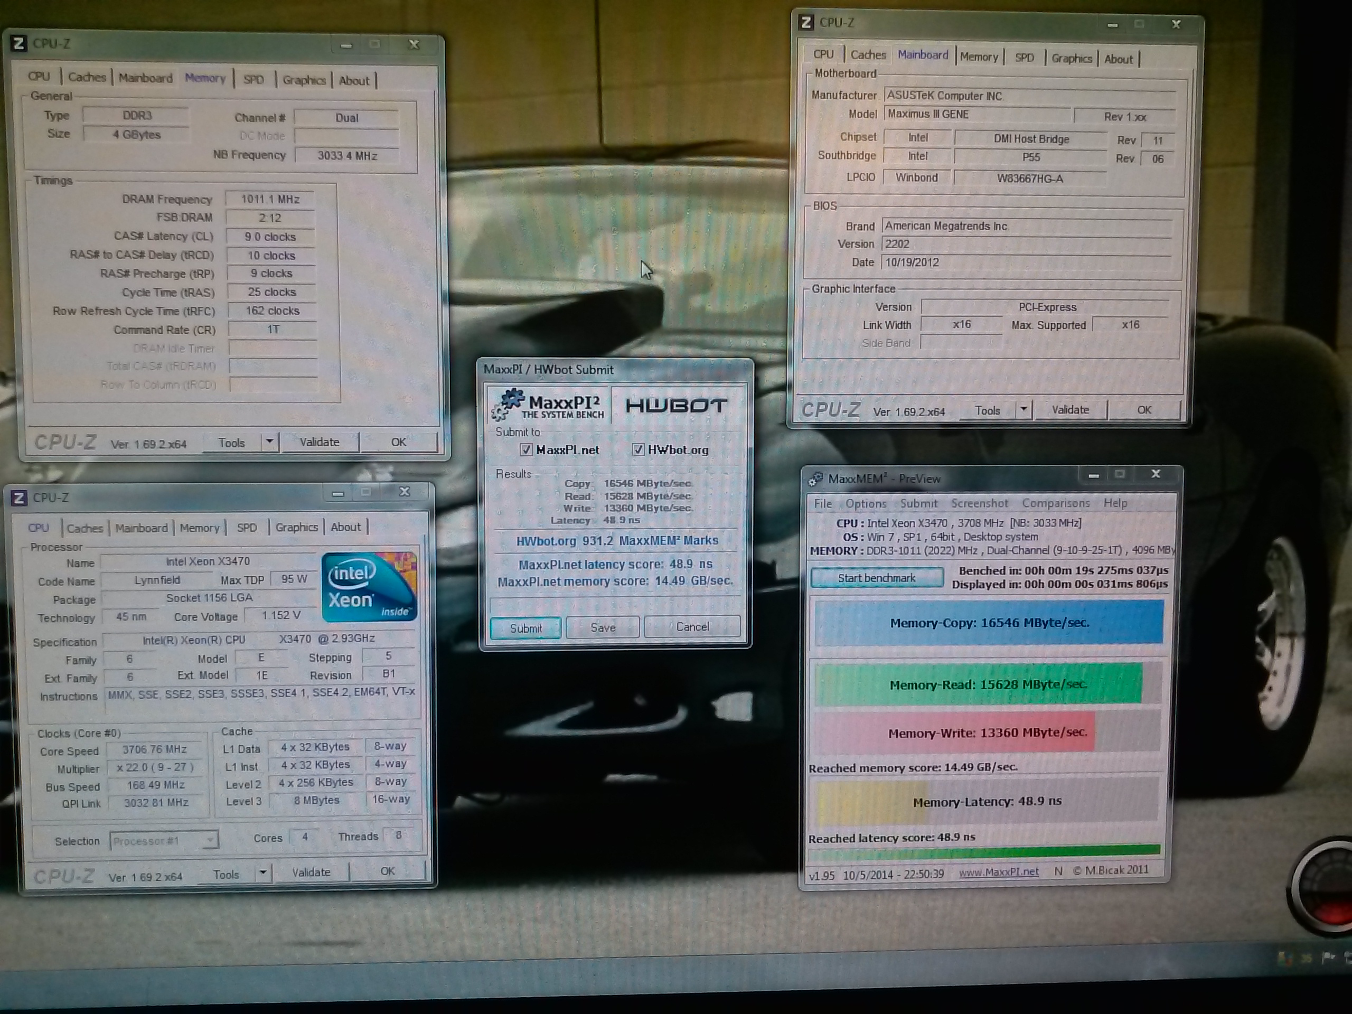
Task: Click Tools button in CPU tab window
Action: (x=226, y=875)
